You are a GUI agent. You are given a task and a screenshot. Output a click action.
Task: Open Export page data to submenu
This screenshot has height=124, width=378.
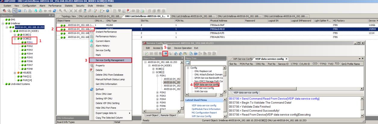[x=111, y=113]
